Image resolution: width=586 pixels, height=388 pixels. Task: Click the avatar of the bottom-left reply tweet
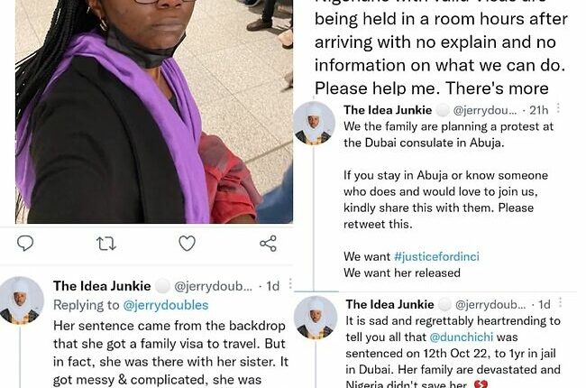coord(22,300)
